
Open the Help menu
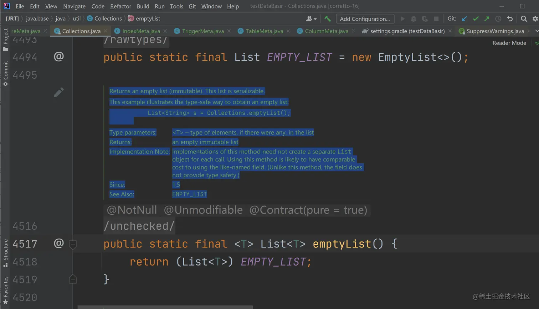[x=233, y=6]
